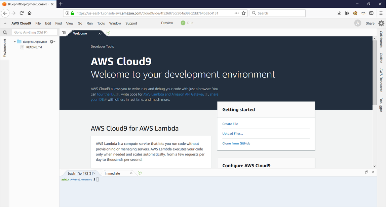The image size is (386, 207).
Task: Open the Window menu
Action: [x=115, y=24]
